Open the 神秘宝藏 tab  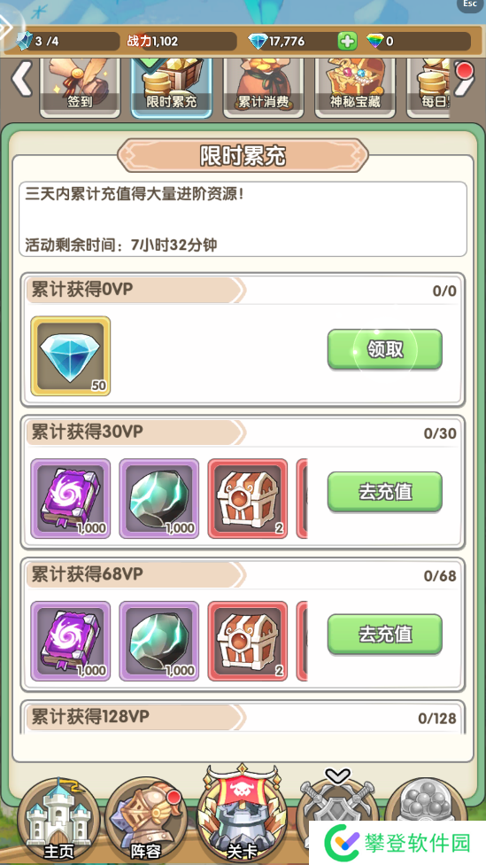(x=355, y=87)
